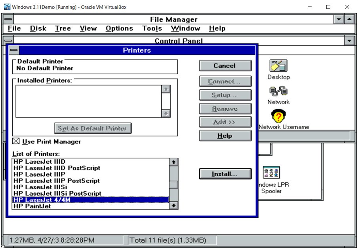Maximize the VirtualBox window

(x=328, y=7)
